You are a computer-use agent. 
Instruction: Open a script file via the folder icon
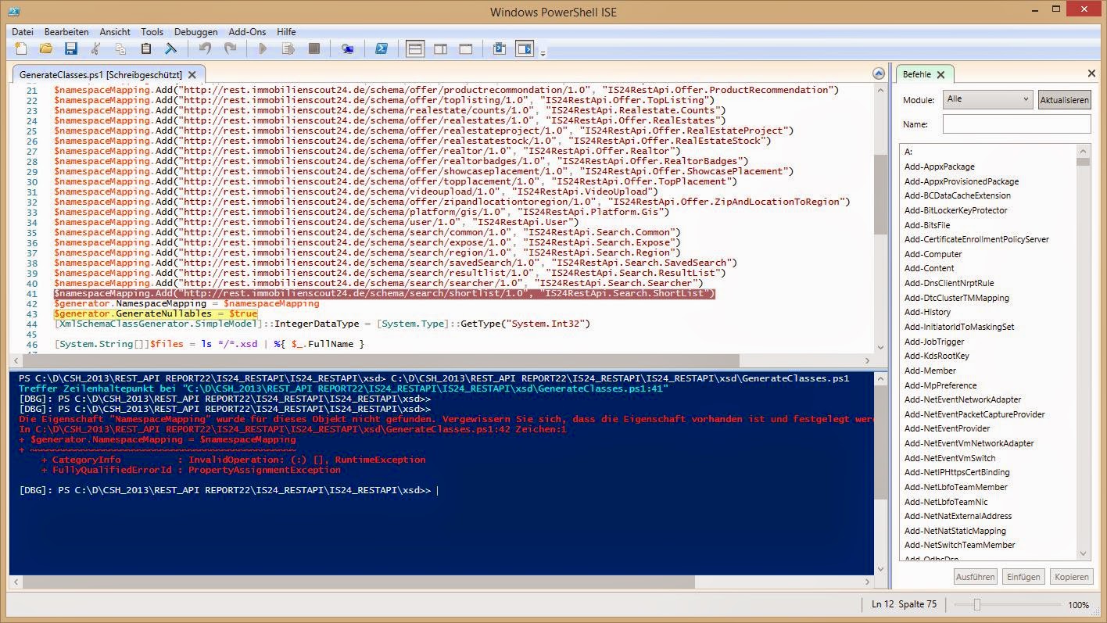(x=46, y=49)
